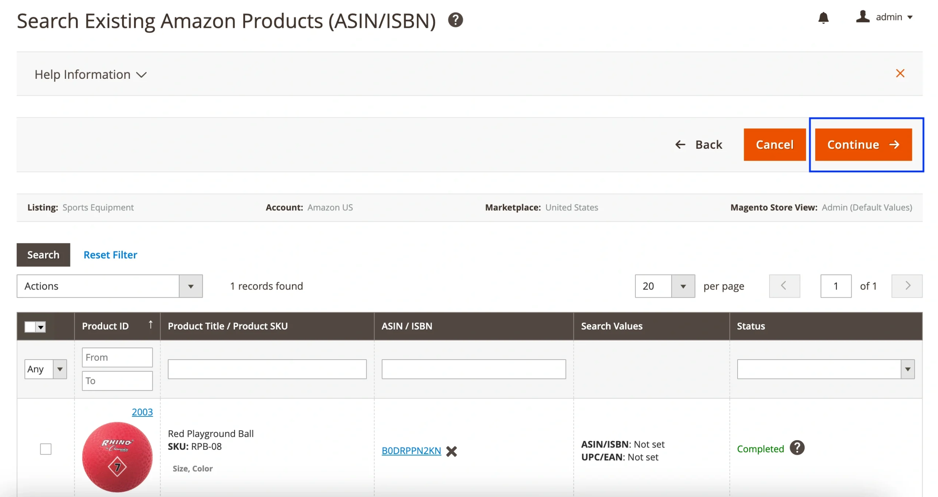The image size is (938, 497).
Task: Open the notifications bell
Action: click(823, 18)
